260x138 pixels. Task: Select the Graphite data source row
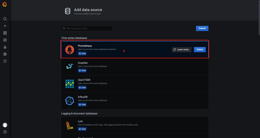pyautogui.click(x=135, y=67)
